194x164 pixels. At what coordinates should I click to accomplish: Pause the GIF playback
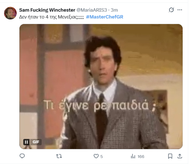26,142
